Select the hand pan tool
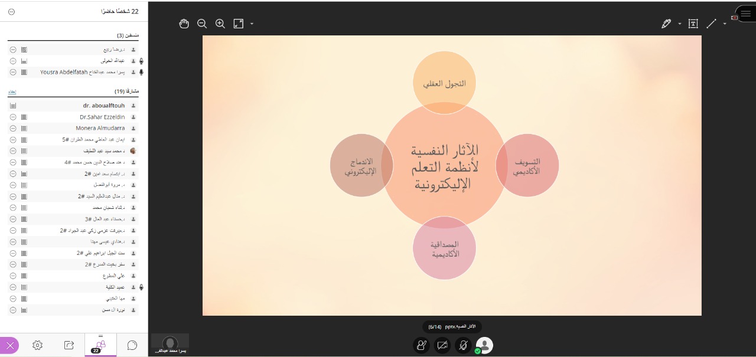The height and width of the screenshot is (357, 756). [x=184, y=24]
